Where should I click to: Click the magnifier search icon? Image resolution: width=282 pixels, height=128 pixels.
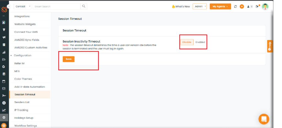[x=84, y=6]
